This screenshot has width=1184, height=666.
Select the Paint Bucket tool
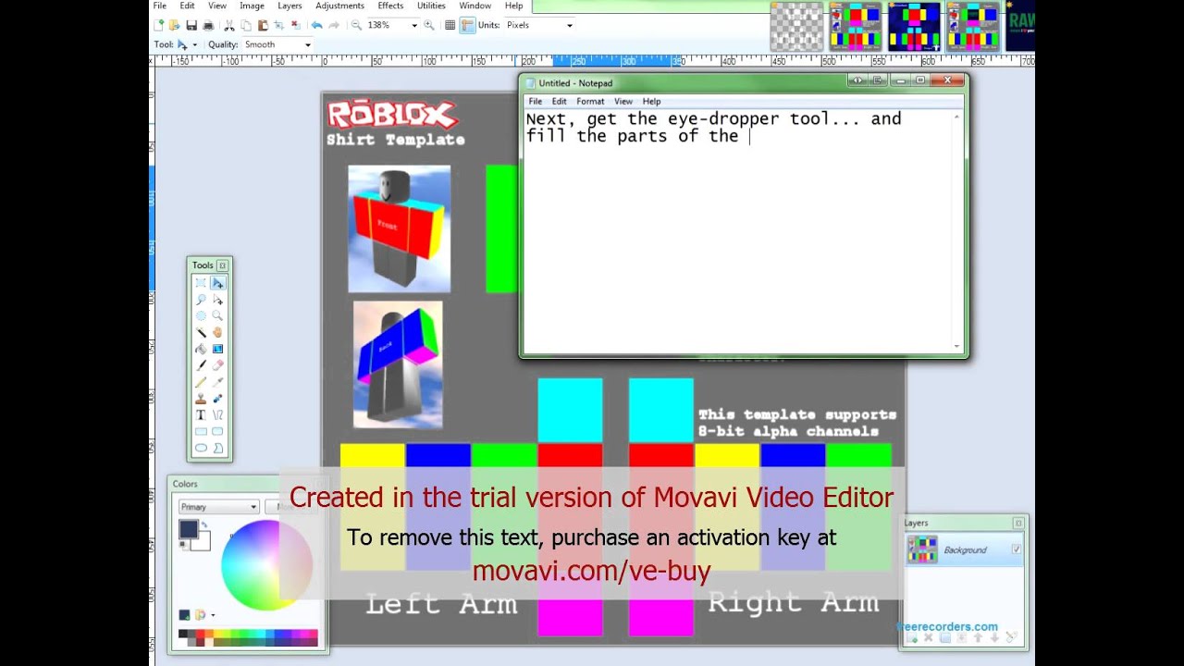coord(201,349)
